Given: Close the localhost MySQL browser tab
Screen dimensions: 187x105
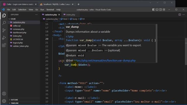Looking at the screenshot, I should pos(73,4).
